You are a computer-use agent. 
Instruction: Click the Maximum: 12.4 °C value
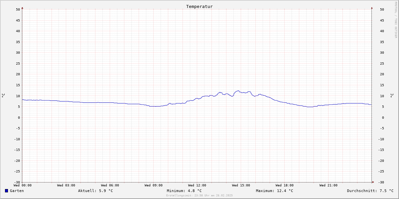point(275,191)
